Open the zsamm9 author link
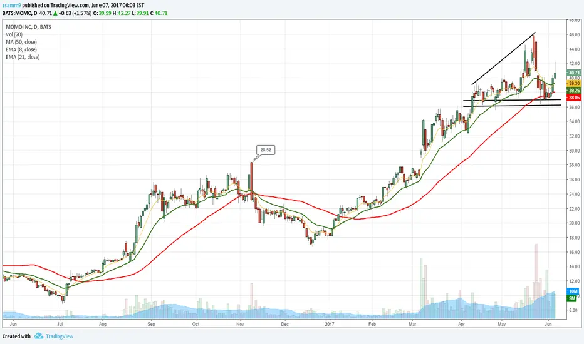The image size is (584, 344). point(11,5)
